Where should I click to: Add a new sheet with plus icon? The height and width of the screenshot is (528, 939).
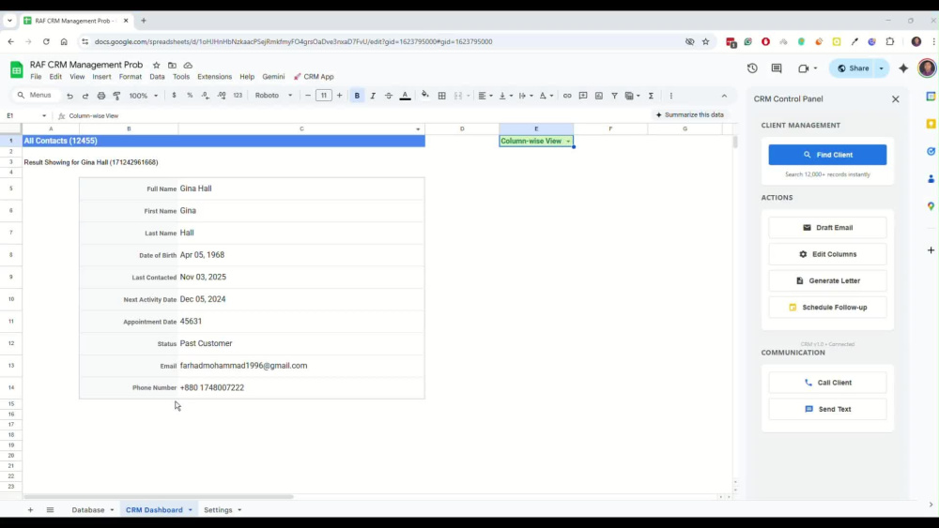click(31, 510)
